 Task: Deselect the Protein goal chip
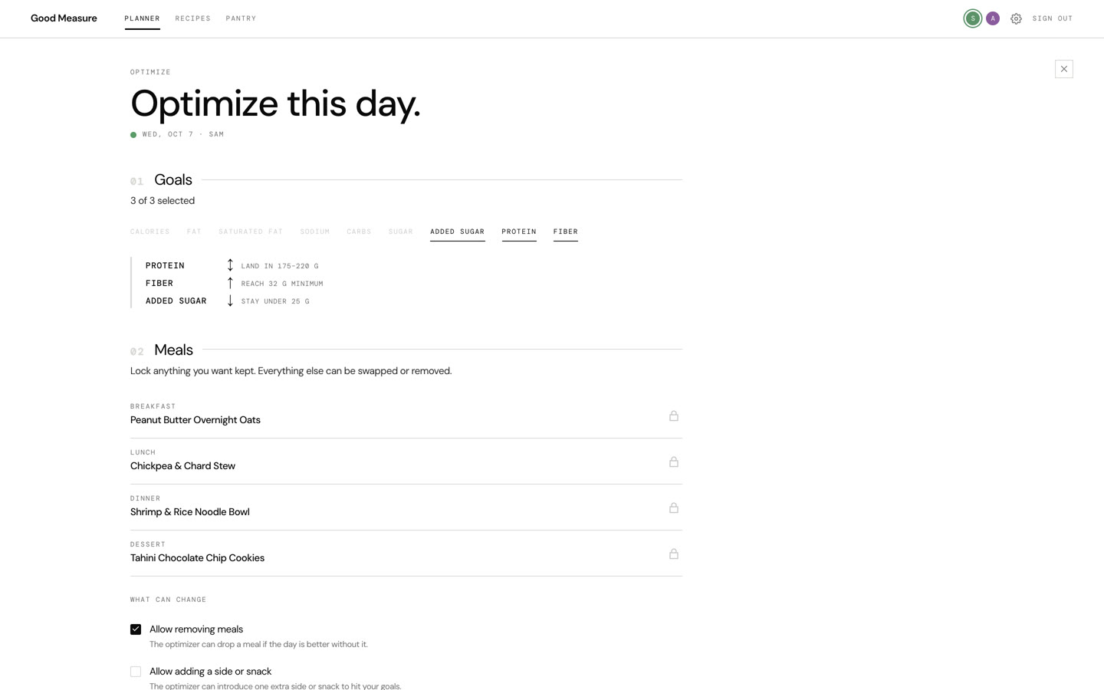(519, 232)
